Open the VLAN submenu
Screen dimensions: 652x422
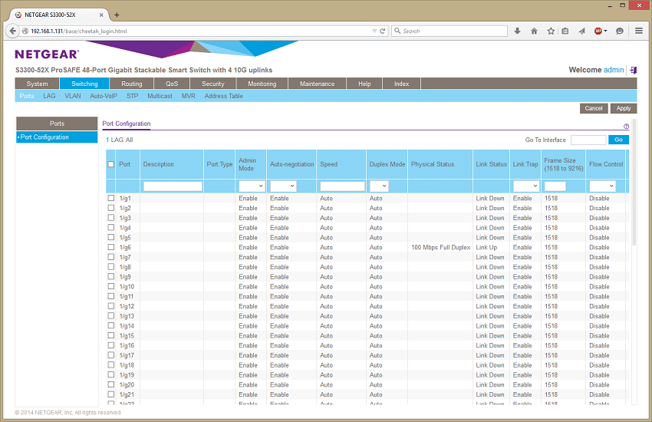point(73,96)
